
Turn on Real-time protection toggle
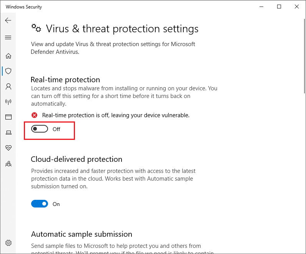40,129
